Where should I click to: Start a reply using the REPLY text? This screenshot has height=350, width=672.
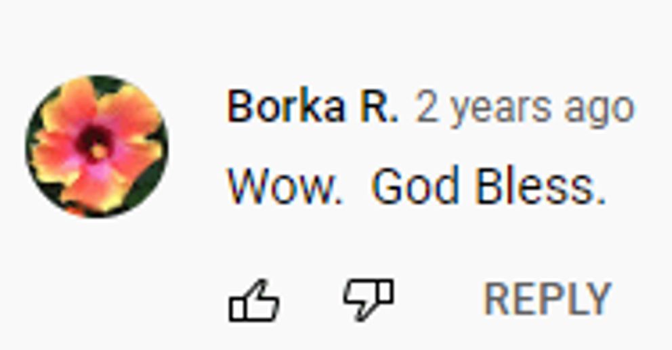(547, 299)
